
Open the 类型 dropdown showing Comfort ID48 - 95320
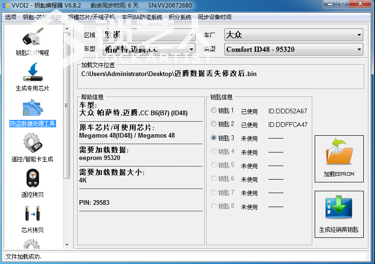pyautogui.click(x=294, y=49)
